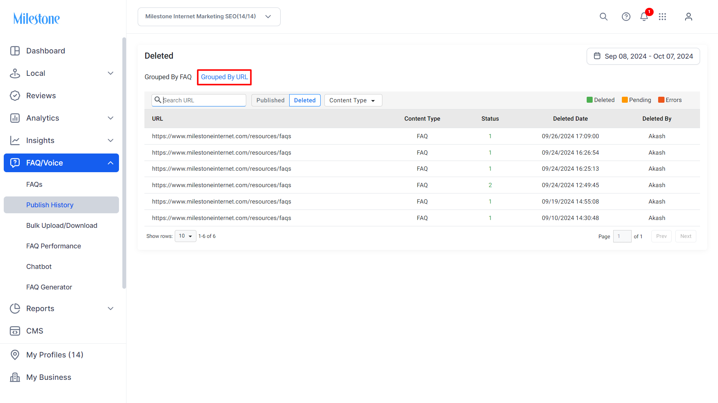Open the Milestone Internet Marketing SEO profile dropdown
The width and height of the screenshot is (718, 403).
[x=209, y=17]
